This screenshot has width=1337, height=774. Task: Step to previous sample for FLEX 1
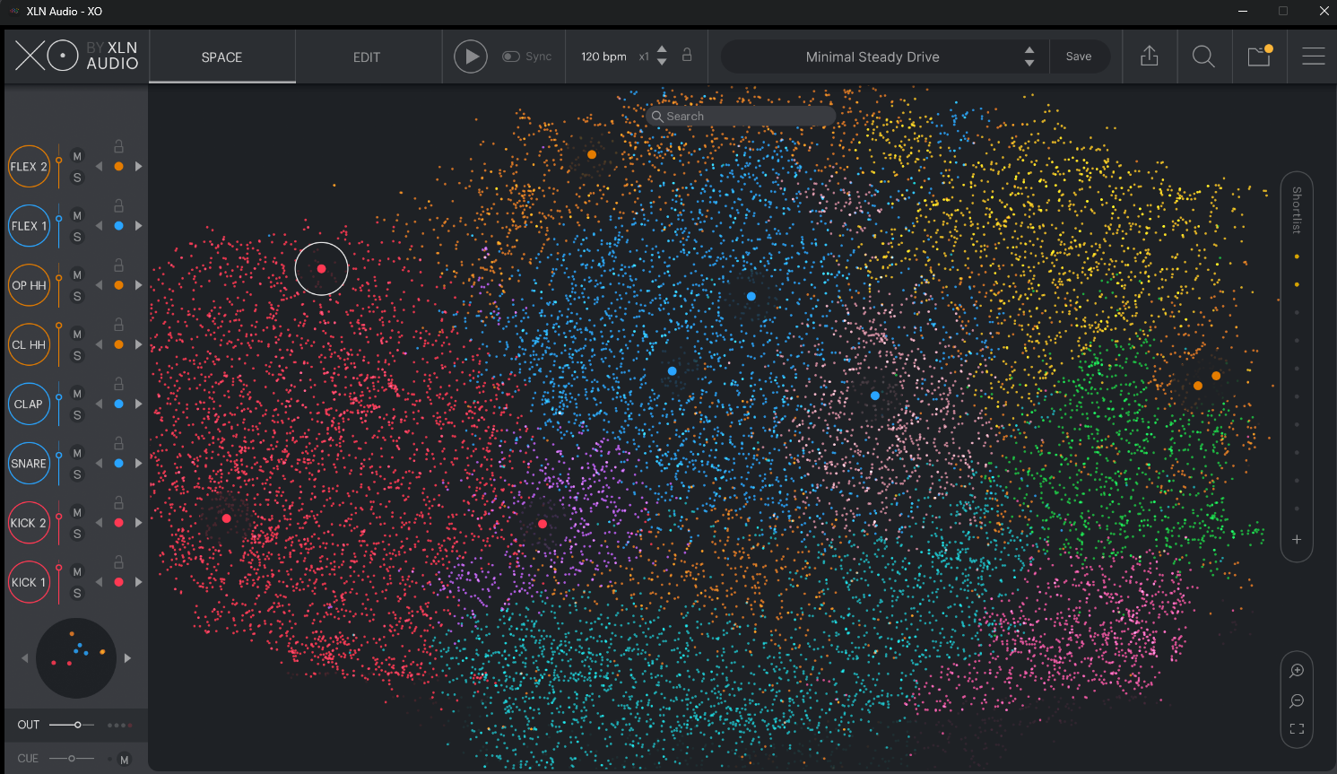click(99, 225)
